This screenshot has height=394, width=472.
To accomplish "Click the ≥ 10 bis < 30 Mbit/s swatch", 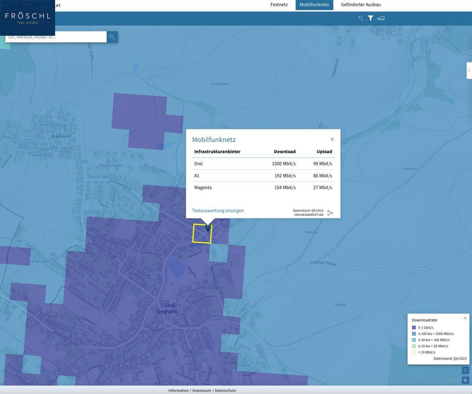I will [414, 346].
